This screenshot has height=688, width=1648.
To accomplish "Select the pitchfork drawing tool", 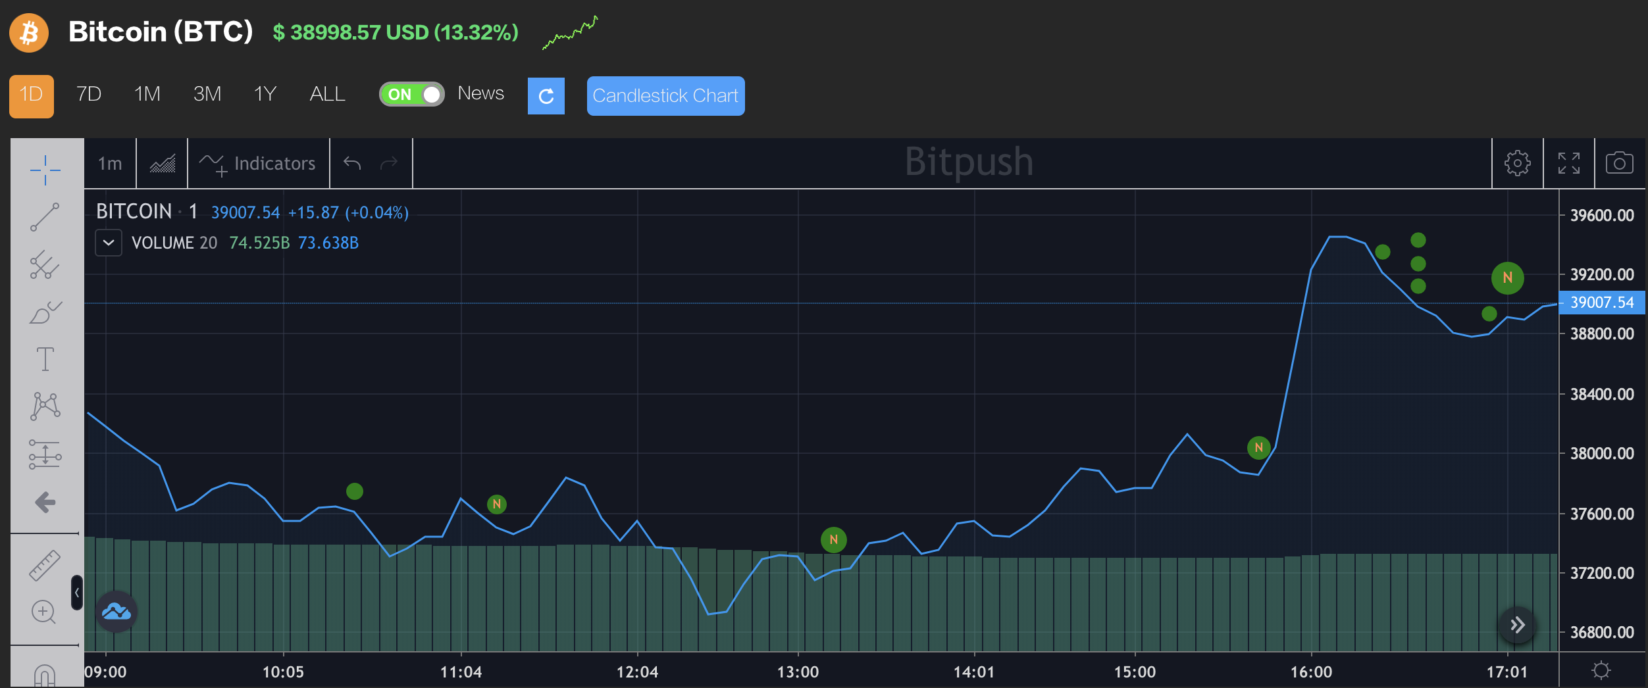I will click(x=45, y=264).
